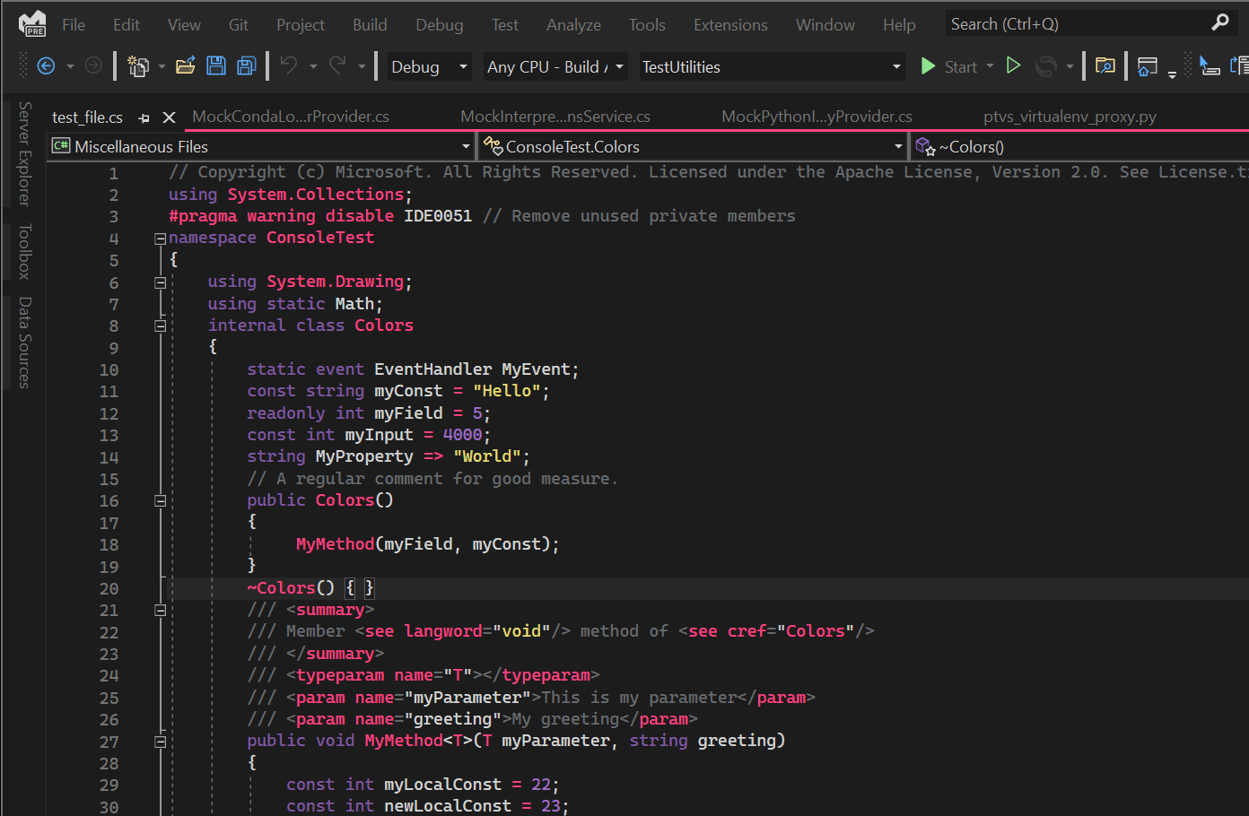Close the test_file.cs tab
1249x816 pixels.
click(169, 117)
